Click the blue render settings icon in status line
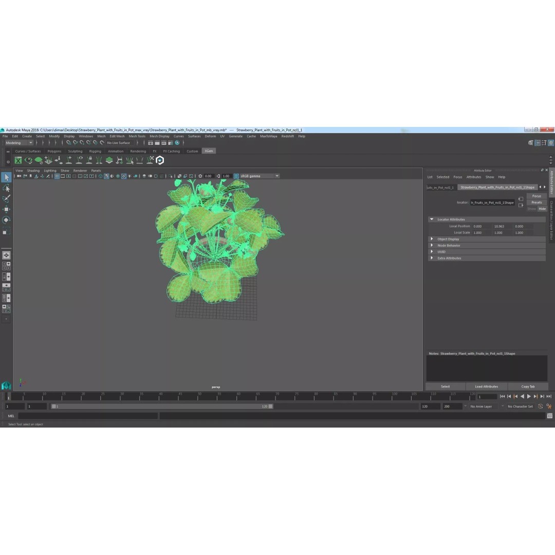 (177, 143)
